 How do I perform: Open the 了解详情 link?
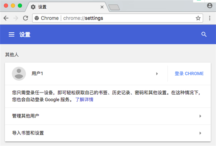pos(84,99)
